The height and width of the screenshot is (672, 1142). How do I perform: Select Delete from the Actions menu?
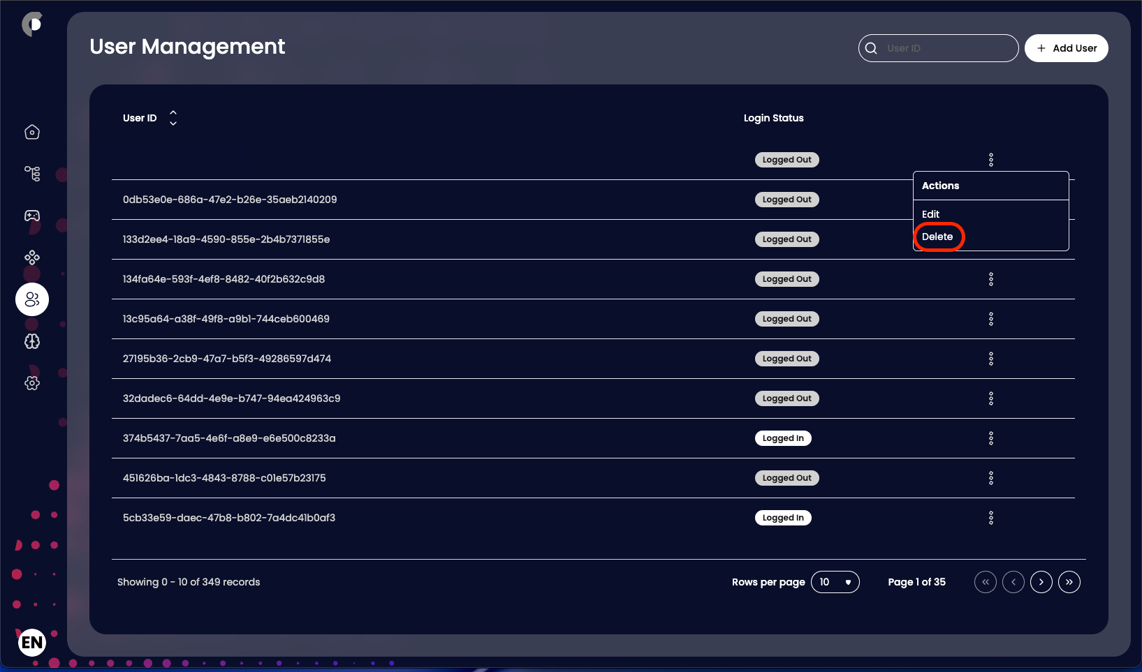coord(939,237)
